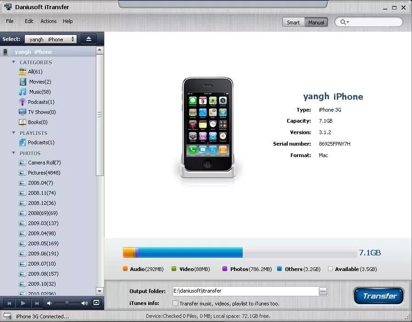Viewport: 412px width, 322px height.
Task: Click serial number 86925FPNY7H text
Action: coord(334,144)
